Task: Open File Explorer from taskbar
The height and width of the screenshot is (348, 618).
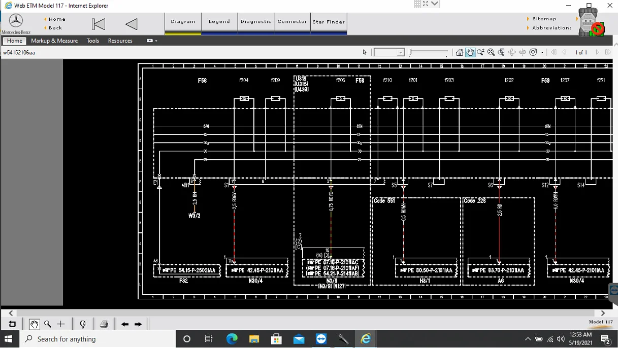Action: pos(254,339)
